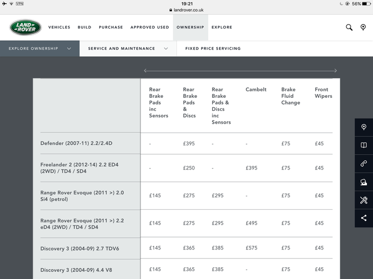Tap the battery indicator in the status bar
Viewport: 373px width, 279px height.
coord(366,4)
